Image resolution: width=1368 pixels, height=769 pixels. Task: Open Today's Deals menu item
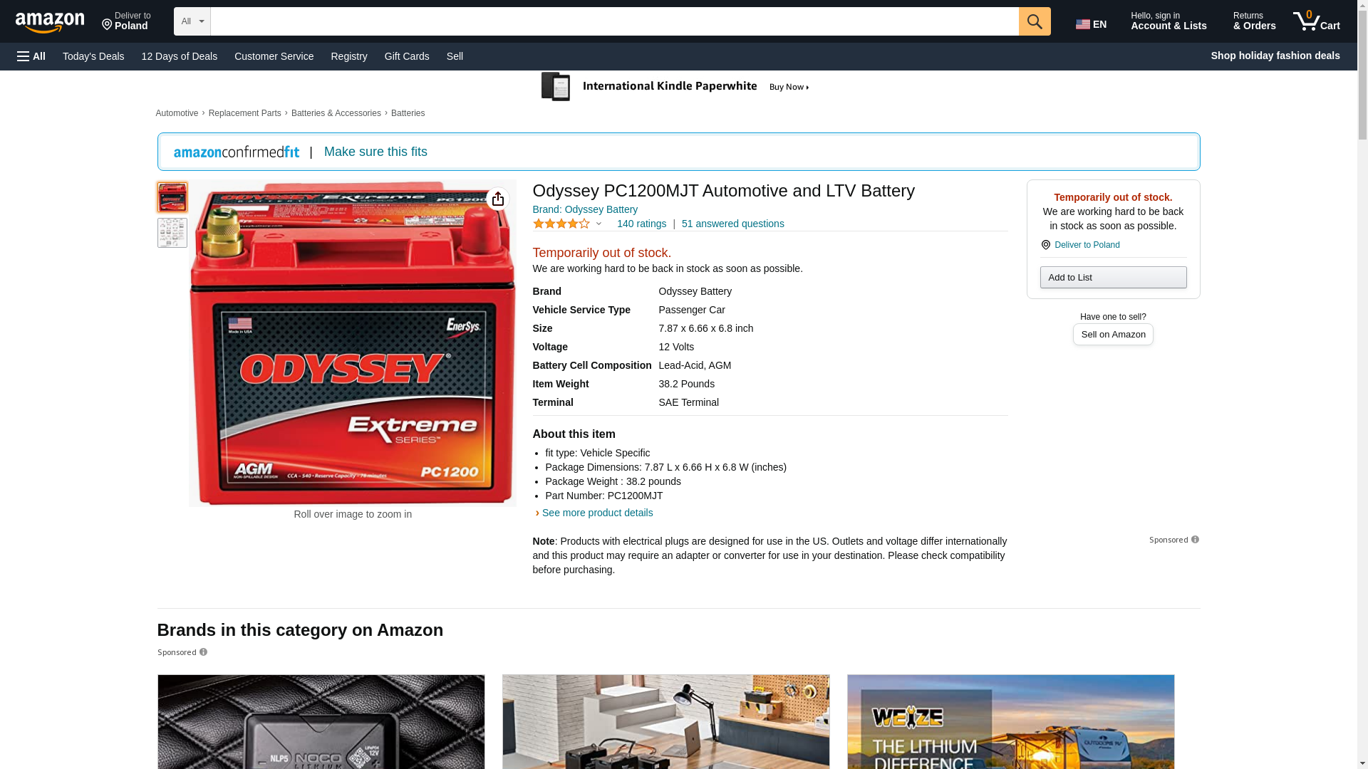click(x=93, y=56)
